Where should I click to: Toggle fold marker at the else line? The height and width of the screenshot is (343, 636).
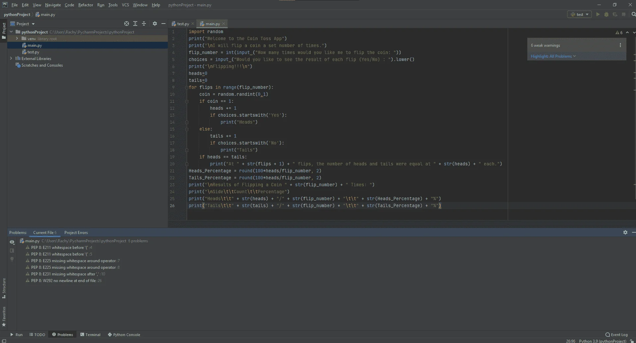[x=187, y=129]
